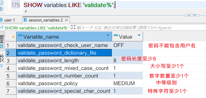Click the results panel collapse/expand arrows handle
Viewport: 206px width, 98px height.
tap(192, 15)
